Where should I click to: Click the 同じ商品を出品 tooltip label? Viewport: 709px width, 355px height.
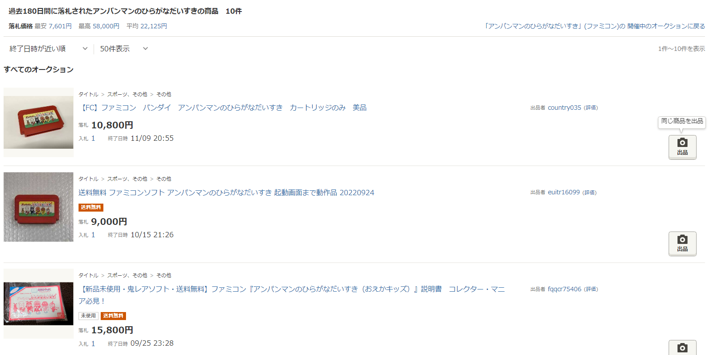(682, 121)
